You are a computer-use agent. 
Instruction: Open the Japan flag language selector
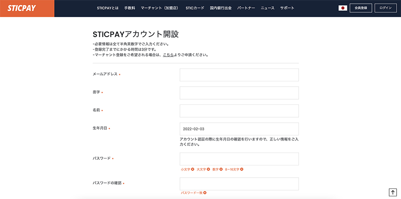click(x=343, y=8)
